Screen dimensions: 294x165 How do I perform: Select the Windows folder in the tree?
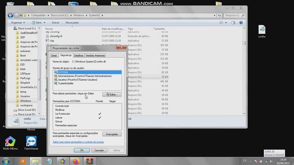(26, 101)
